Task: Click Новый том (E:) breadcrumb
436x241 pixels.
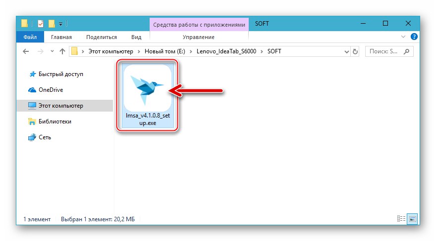Action: click(x=164, y=51)
